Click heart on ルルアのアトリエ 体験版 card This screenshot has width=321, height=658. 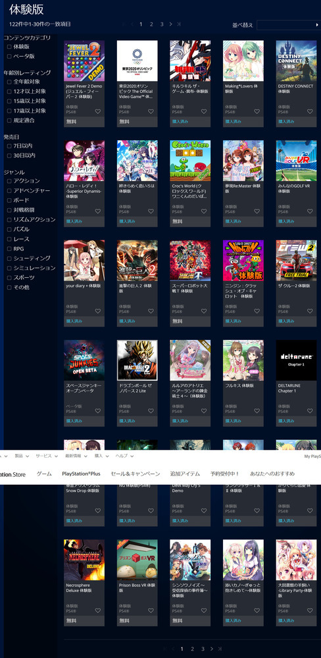point(204,411)
